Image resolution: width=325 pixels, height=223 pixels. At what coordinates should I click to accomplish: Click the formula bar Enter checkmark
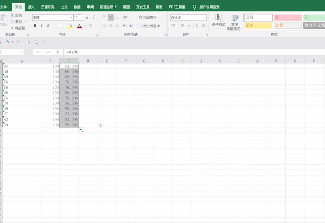tap(48, 52)
